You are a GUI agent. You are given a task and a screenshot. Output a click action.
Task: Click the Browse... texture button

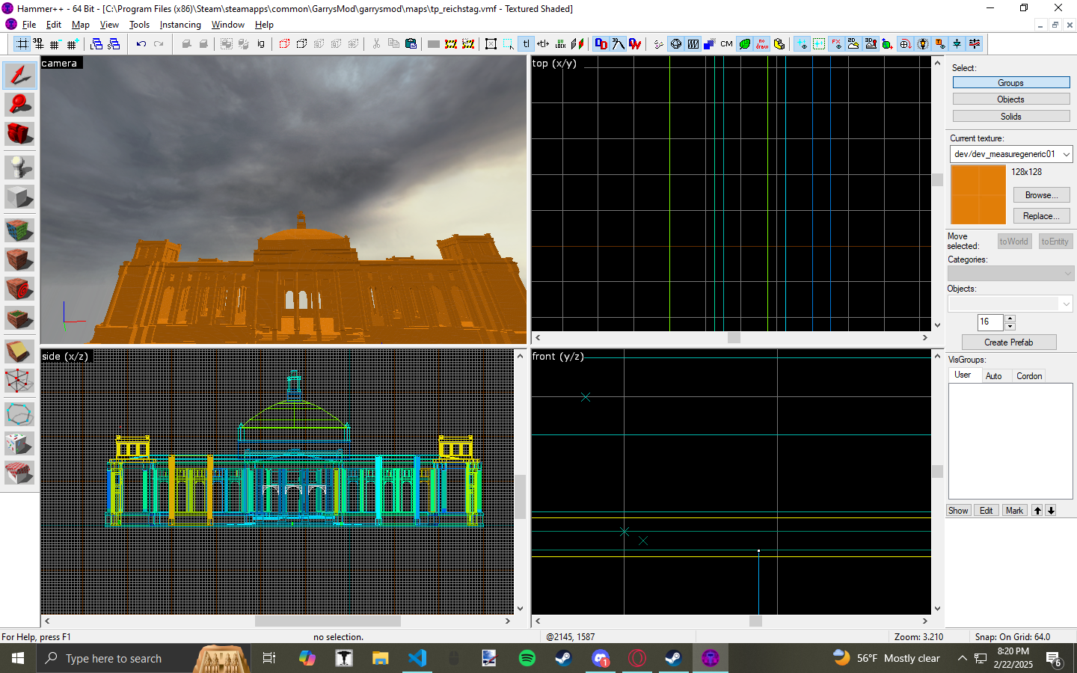point(1041,195)
